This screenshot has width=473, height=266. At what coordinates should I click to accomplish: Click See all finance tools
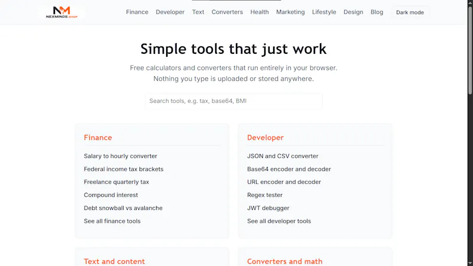point(112,220)
